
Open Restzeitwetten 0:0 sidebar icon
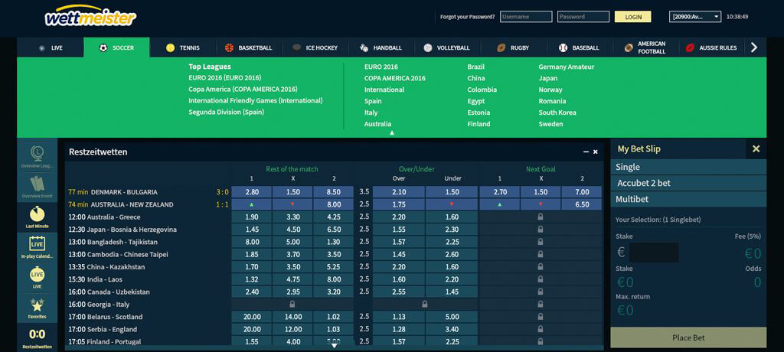(x=37, y=337)
